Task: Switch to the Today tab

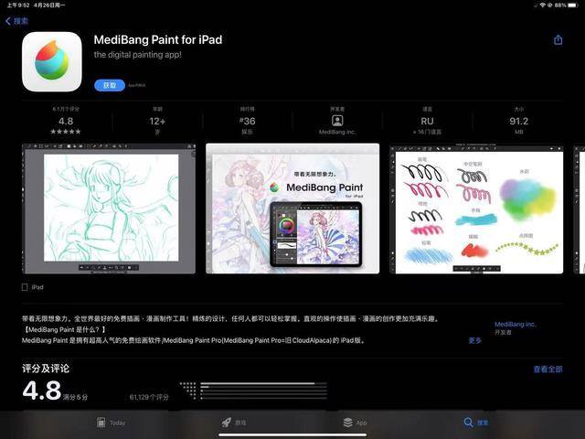Action: click(x=112, y=423)
